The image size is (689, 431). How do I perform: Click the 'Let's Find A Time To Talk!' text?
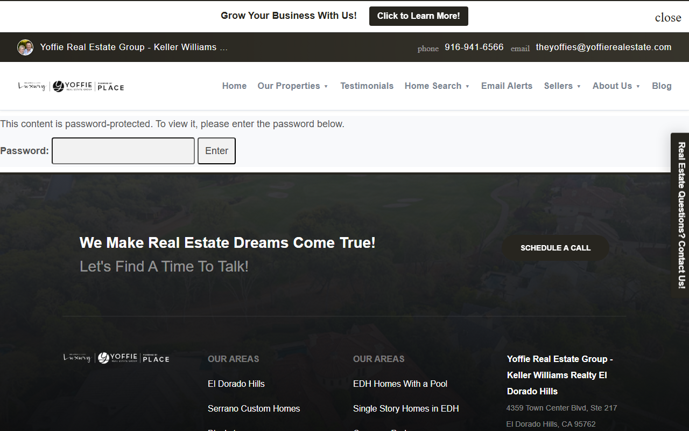click(x=164, y=266)
